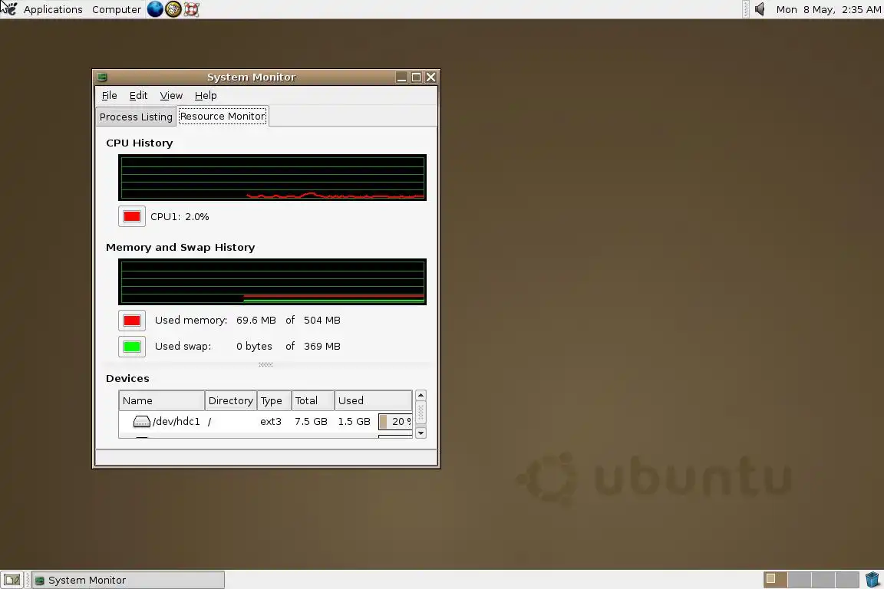Viewport: 884px width, 589px height.
Task: Close the System Monitor window
Action: 430,77
